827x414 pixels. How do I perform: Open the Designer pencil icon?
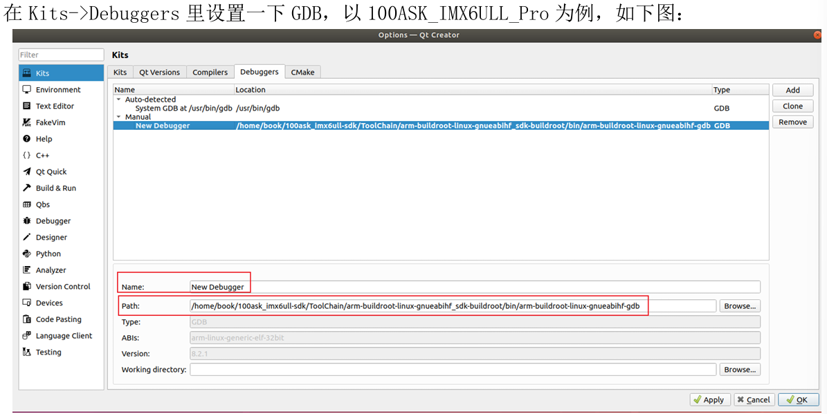coord(27,237)
